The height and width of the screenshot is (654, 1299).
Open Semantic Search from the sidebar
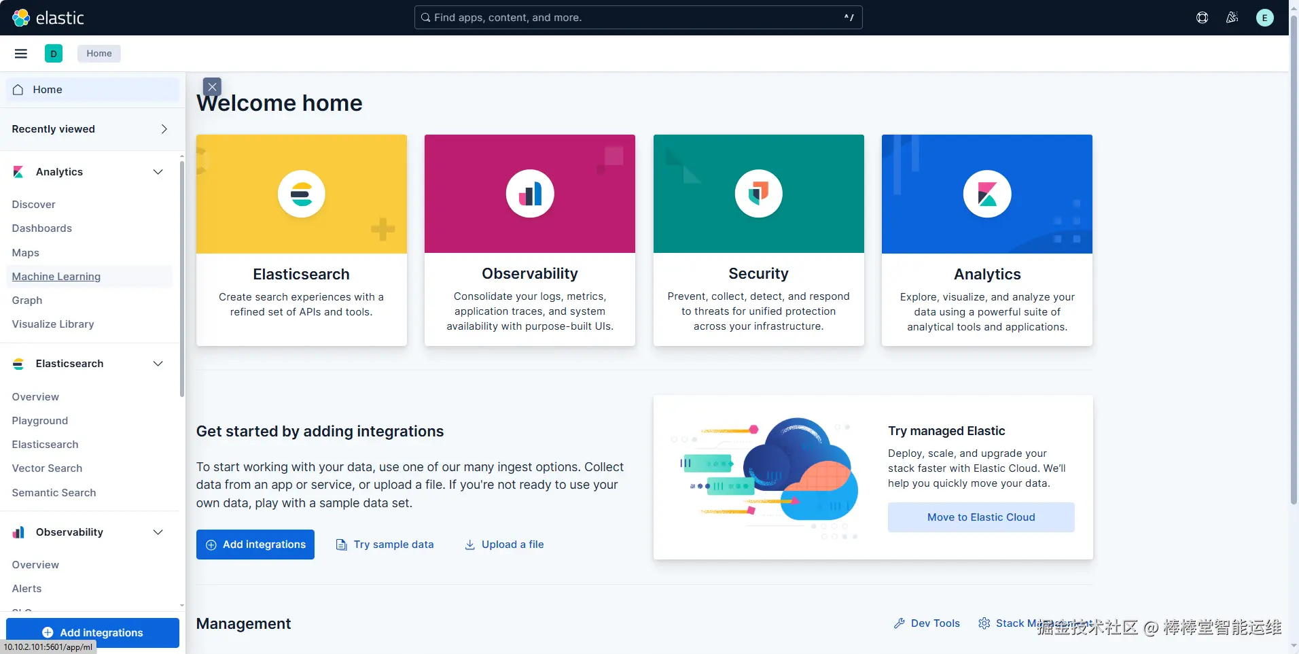point(54,493)
